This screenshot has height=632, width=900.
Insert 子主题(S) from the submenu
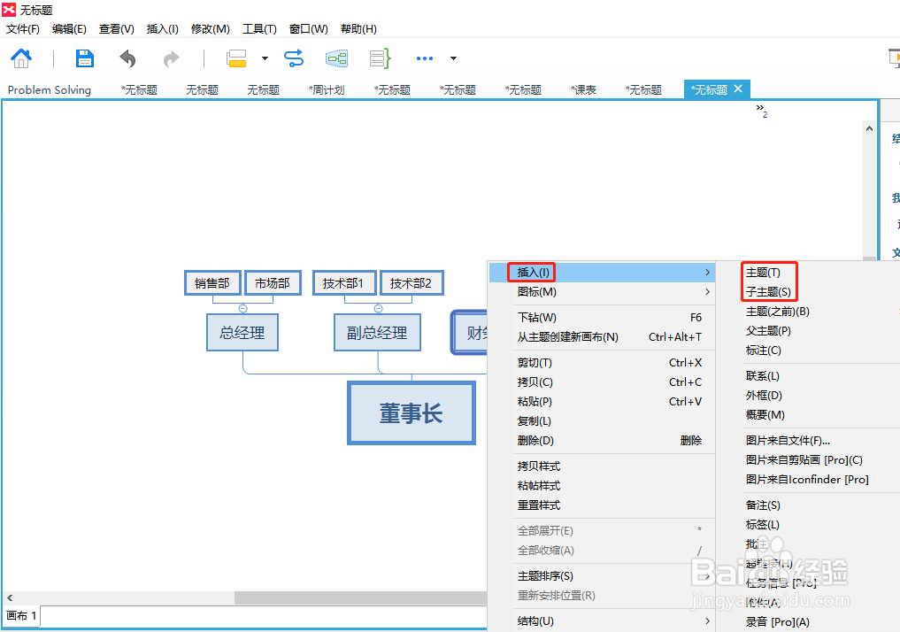[x=768, y=292]
